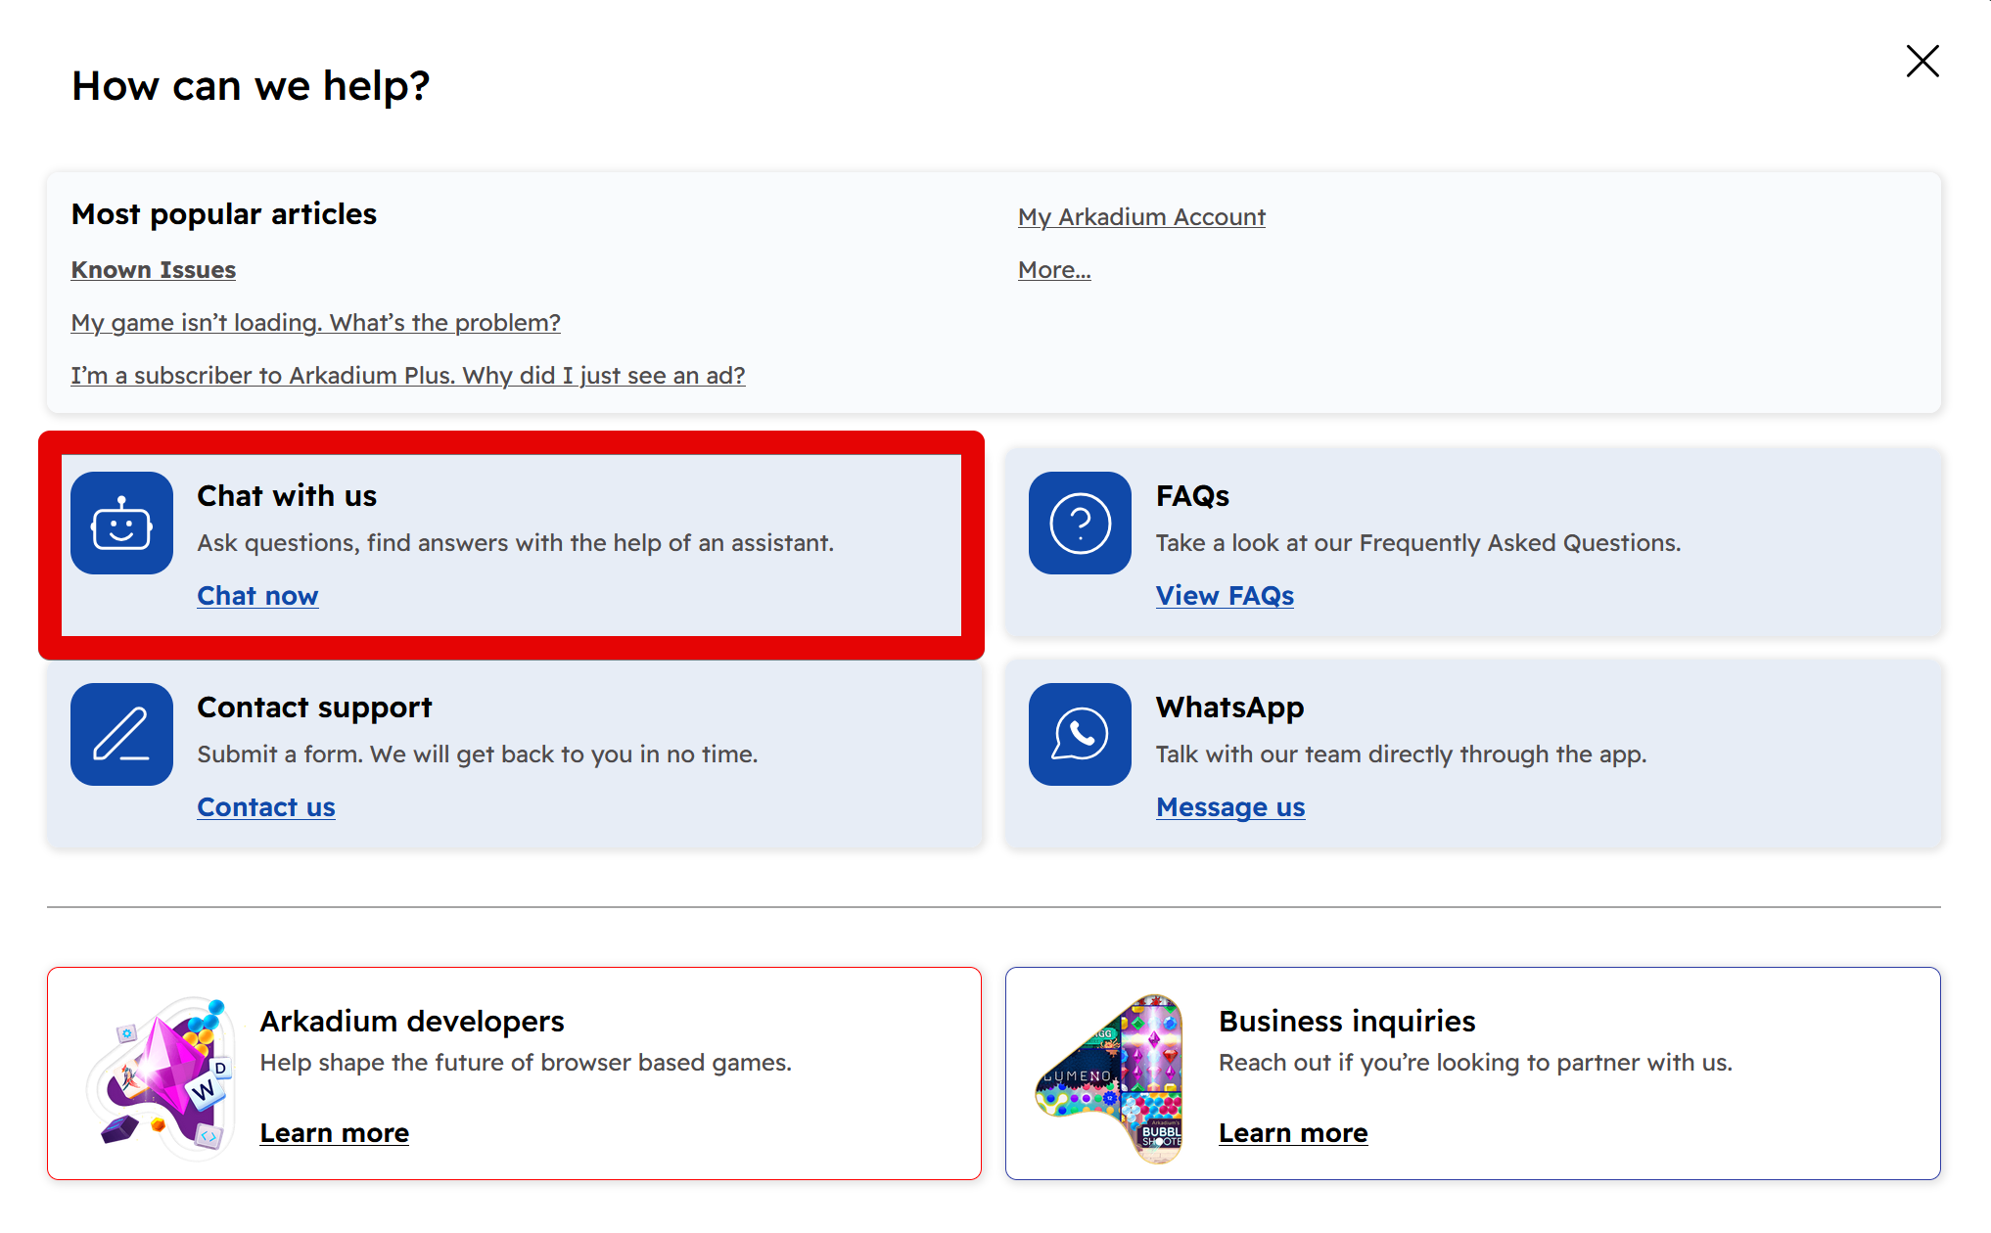Screen dimensions: 1991x1233
Task: Close the help dialog with X
Action: pos(1922,62)
